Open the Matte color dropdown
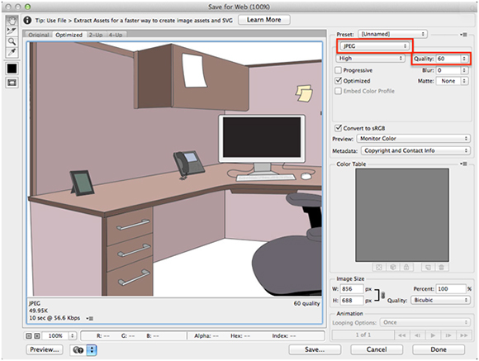This screenshot has width=479, height=361. pos(452,81)
